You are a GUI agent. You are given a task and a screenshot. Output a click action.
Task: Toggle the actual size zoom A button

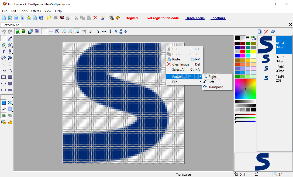[77, 31]
